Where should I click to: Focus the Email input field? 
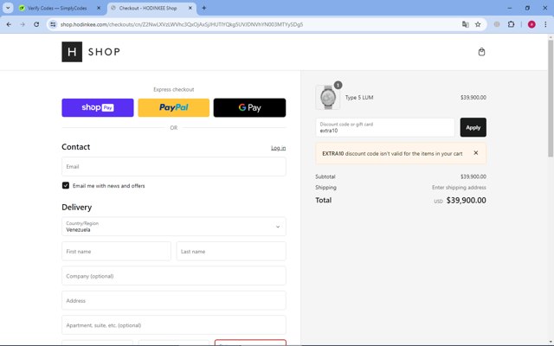pyautogui.click(x=173, y=167)
